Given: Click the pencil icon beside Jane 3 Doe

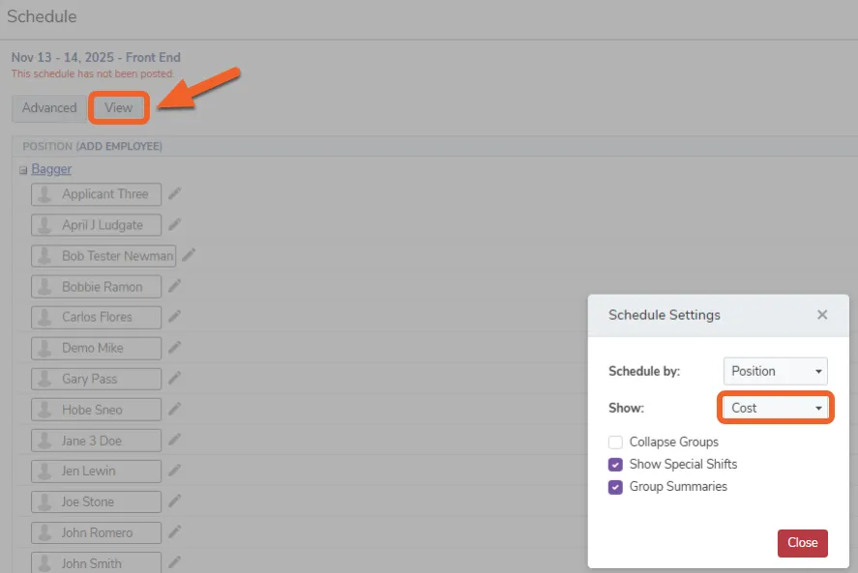Looking at the screenshot, I should pos(174,440).
